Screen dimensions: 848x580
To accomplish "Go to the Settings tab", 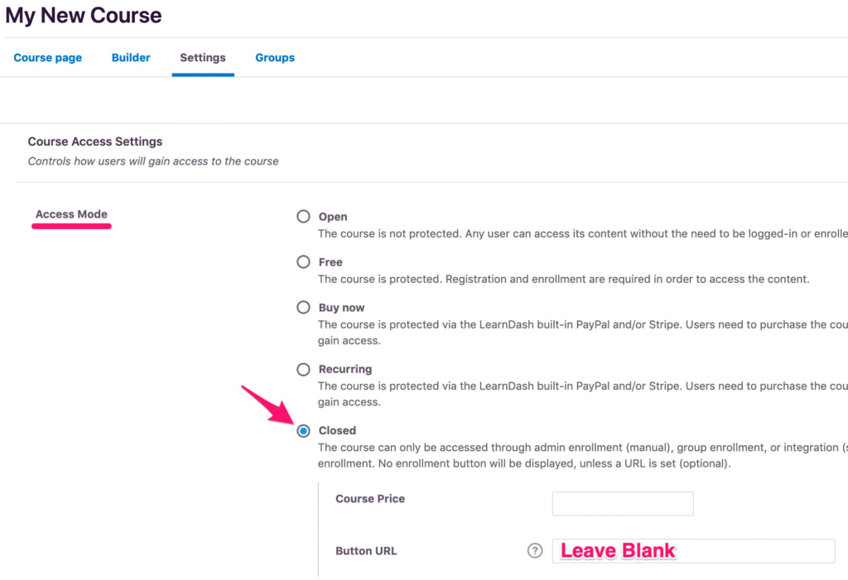I will coord(203,58).
